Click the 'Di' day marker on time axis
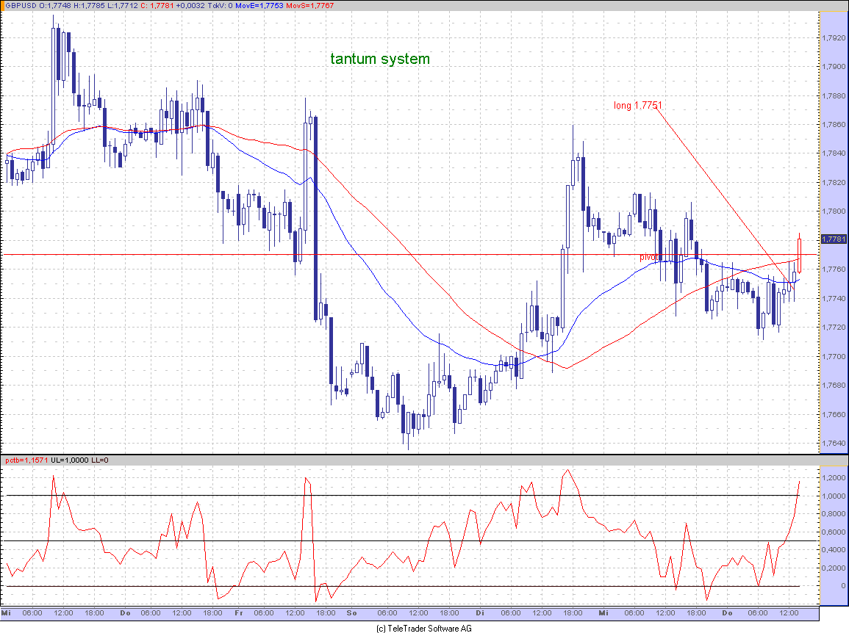This screenshot has width=849, height=633. [479, 612]
